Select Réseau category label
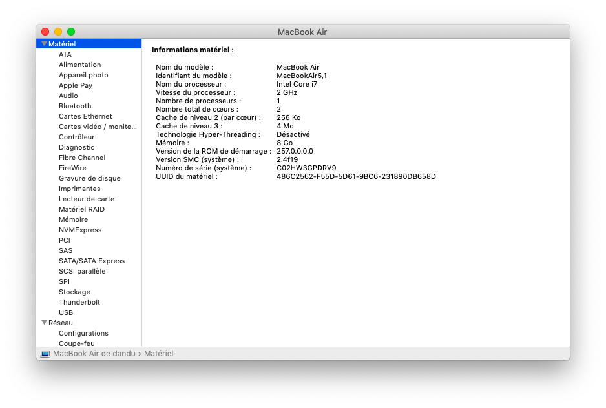The image size is (606, 408). pos(60,323)
